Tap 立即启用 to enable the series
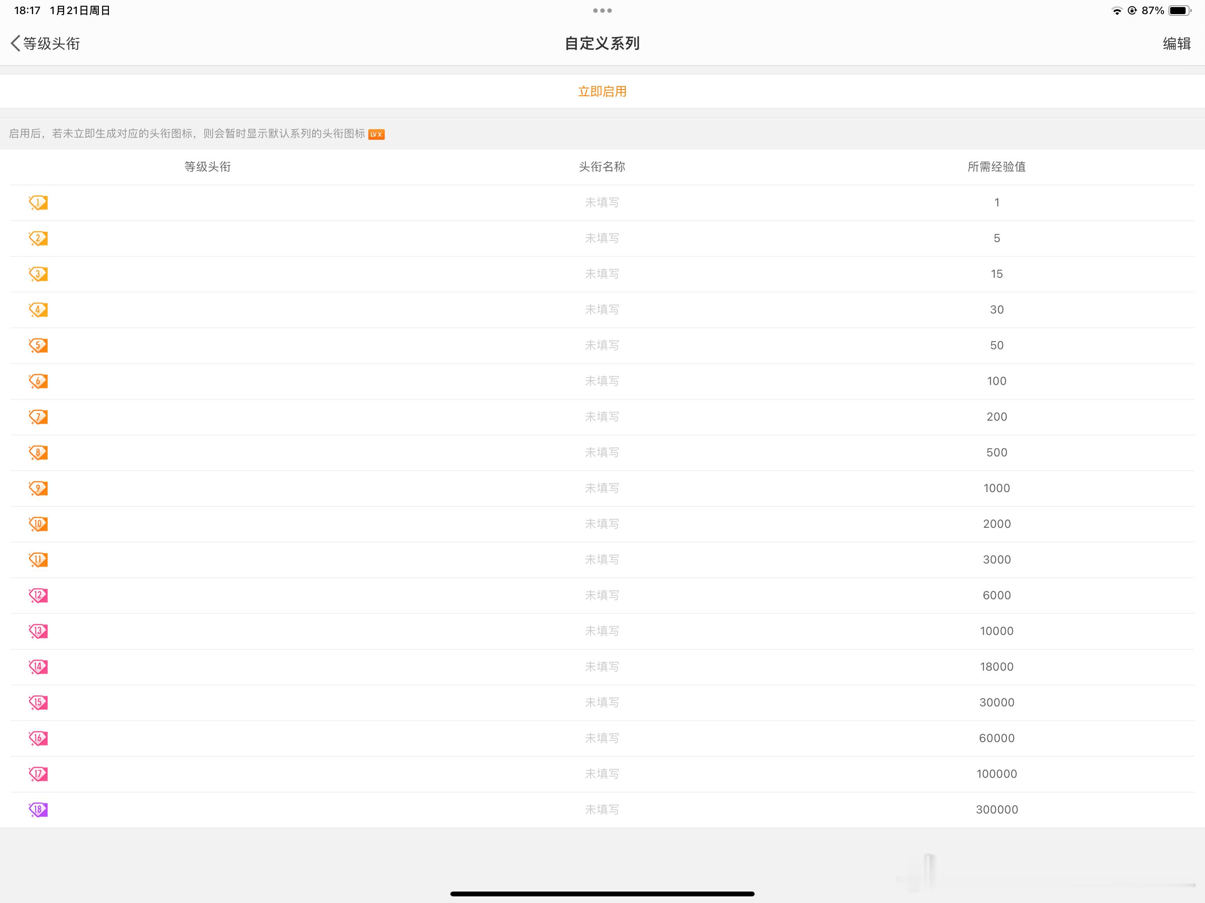 pos(602,92)
